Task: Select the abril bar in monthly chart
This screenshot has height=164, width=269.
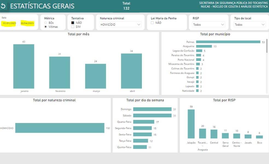Action: [131, 71]
